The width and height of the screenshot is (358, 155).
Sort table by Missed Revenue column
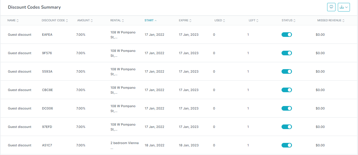point(331,20)
